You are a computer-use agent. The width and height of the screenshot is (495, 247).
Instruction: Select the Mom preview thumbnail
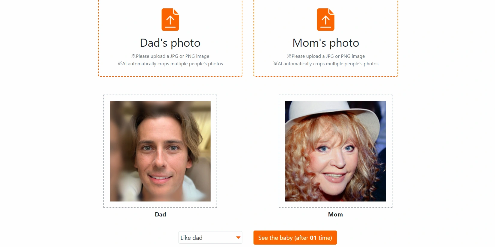pyautogui.click(x=335, y=151)
